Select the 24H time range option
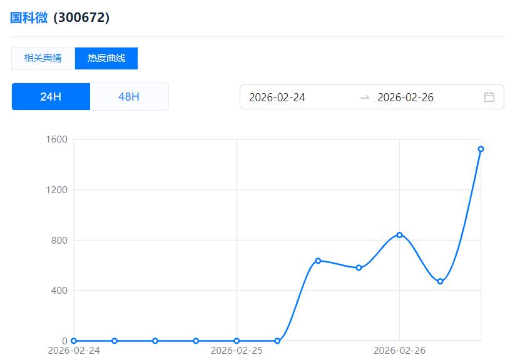The image size is (510, 360). pos(51,97)
